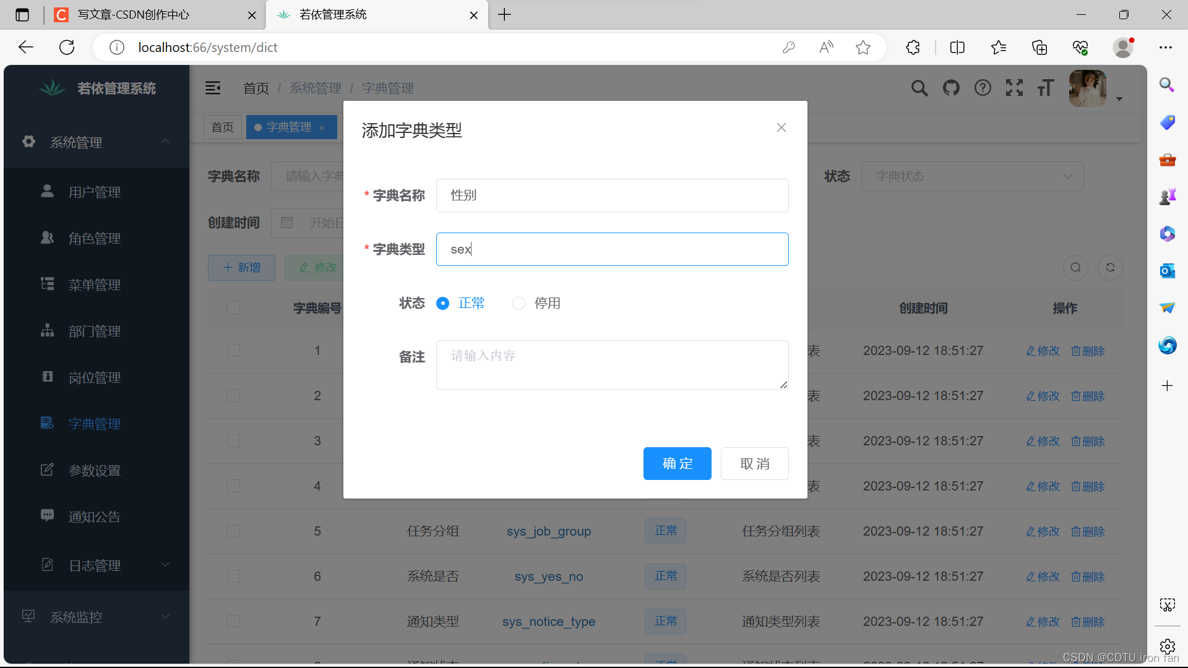Open 岗位管理 in the sidebar

[97, 377]
